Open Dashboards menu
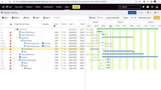 tap(49, 7)
